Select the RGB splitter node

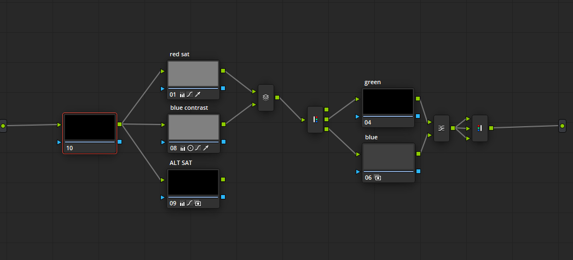point(315,120)
